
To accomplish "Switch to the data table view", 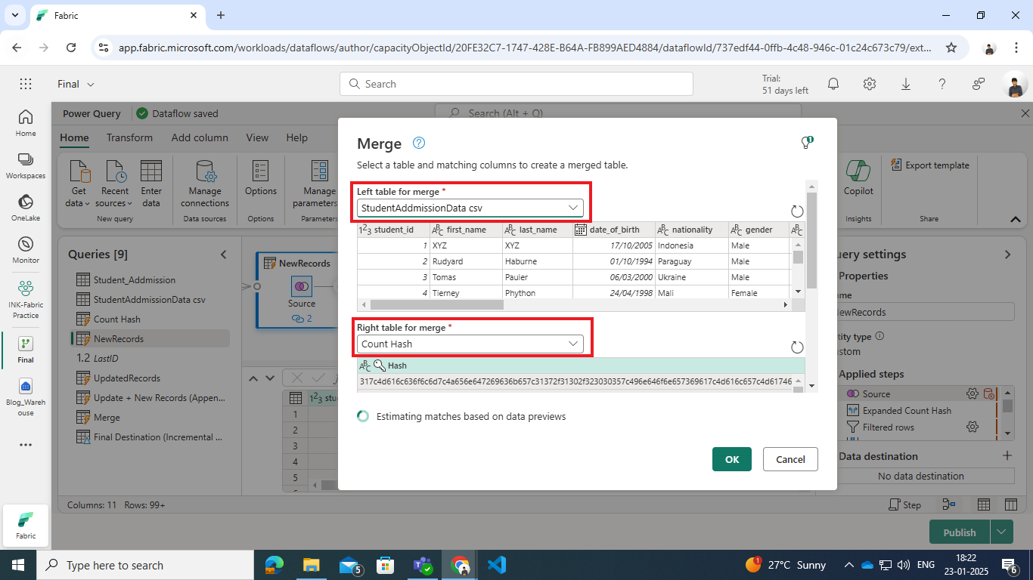I will 984,504.
